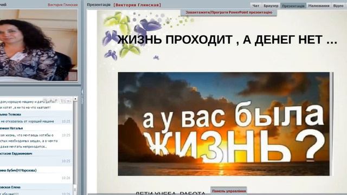Image resolution: width=347 pixels, height=195 pixels.
Task: Select the Презентація tab
Action: click(293, 6)
